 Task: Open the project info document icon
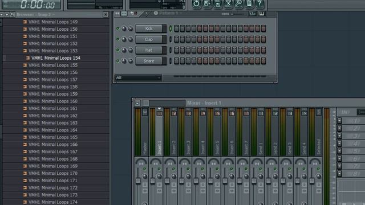[249, 3]
